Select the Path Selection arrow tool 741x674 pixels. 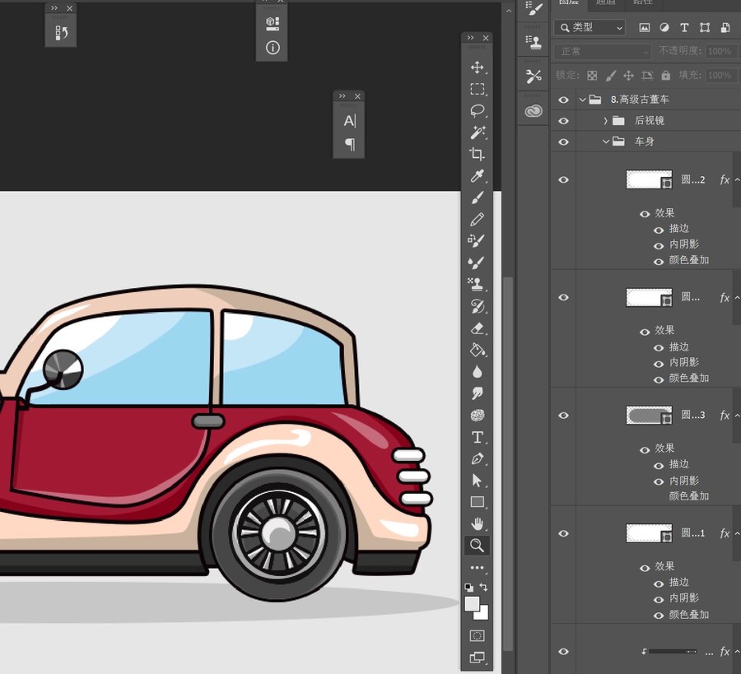tap(477, 481)
